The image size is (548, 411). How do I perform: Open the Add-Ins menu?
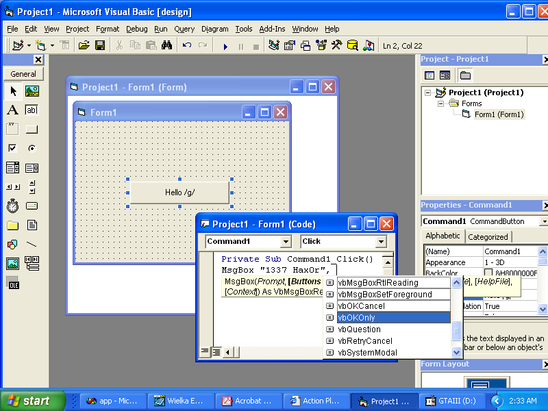[272, 29]
